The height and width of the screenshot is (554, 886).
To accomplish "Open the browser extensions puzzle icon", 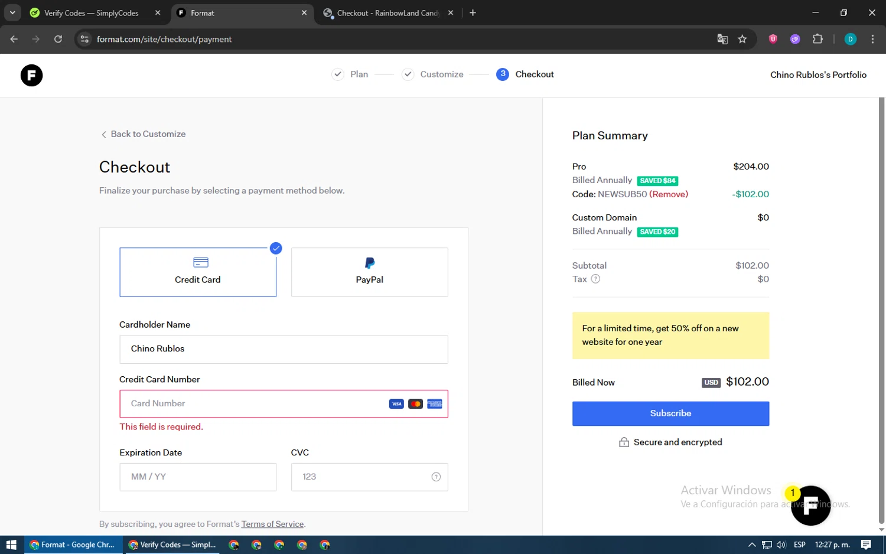I will coord(817,39).
